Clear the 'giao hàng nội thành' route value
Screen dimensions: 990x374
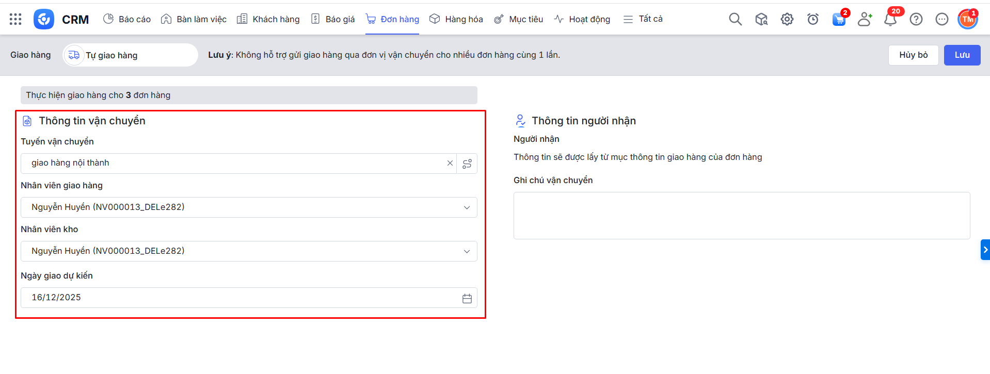coord(450,163)
